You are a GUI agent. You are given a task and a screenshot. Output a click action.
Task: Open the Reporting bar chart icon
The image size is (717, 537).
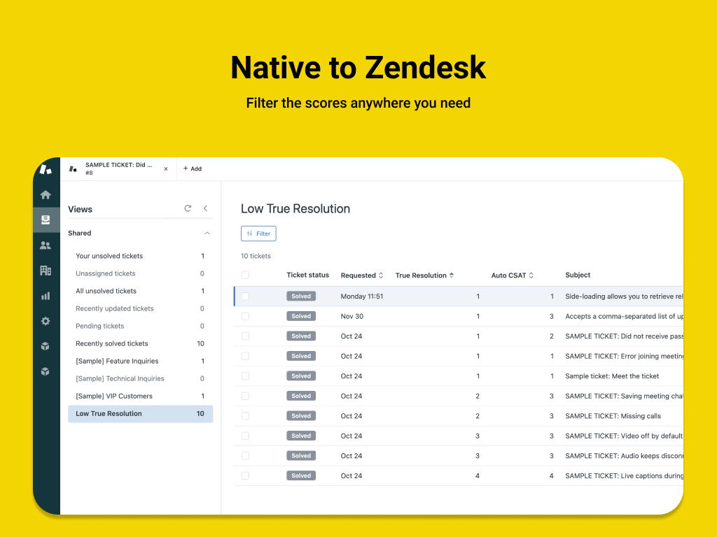tap(46, 296)
